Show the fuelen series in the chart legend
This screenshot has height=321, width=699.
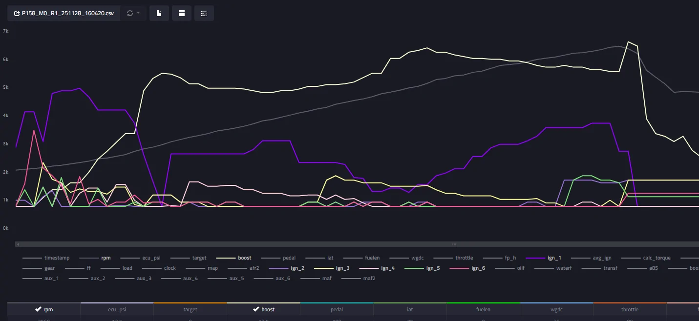pos(361,258)
